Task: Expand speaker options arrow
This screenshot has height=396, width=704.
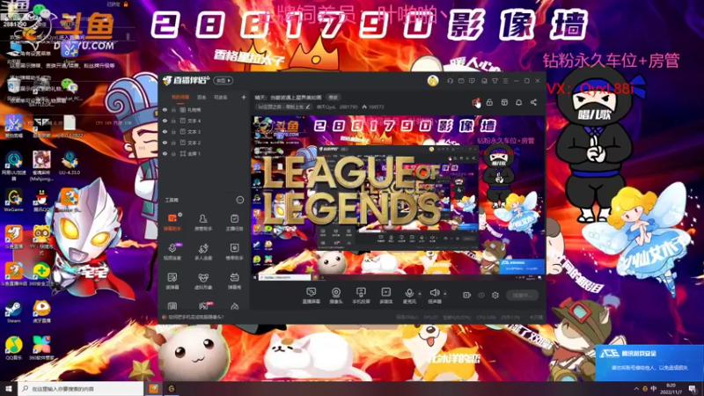Action: tap(445, 294)
